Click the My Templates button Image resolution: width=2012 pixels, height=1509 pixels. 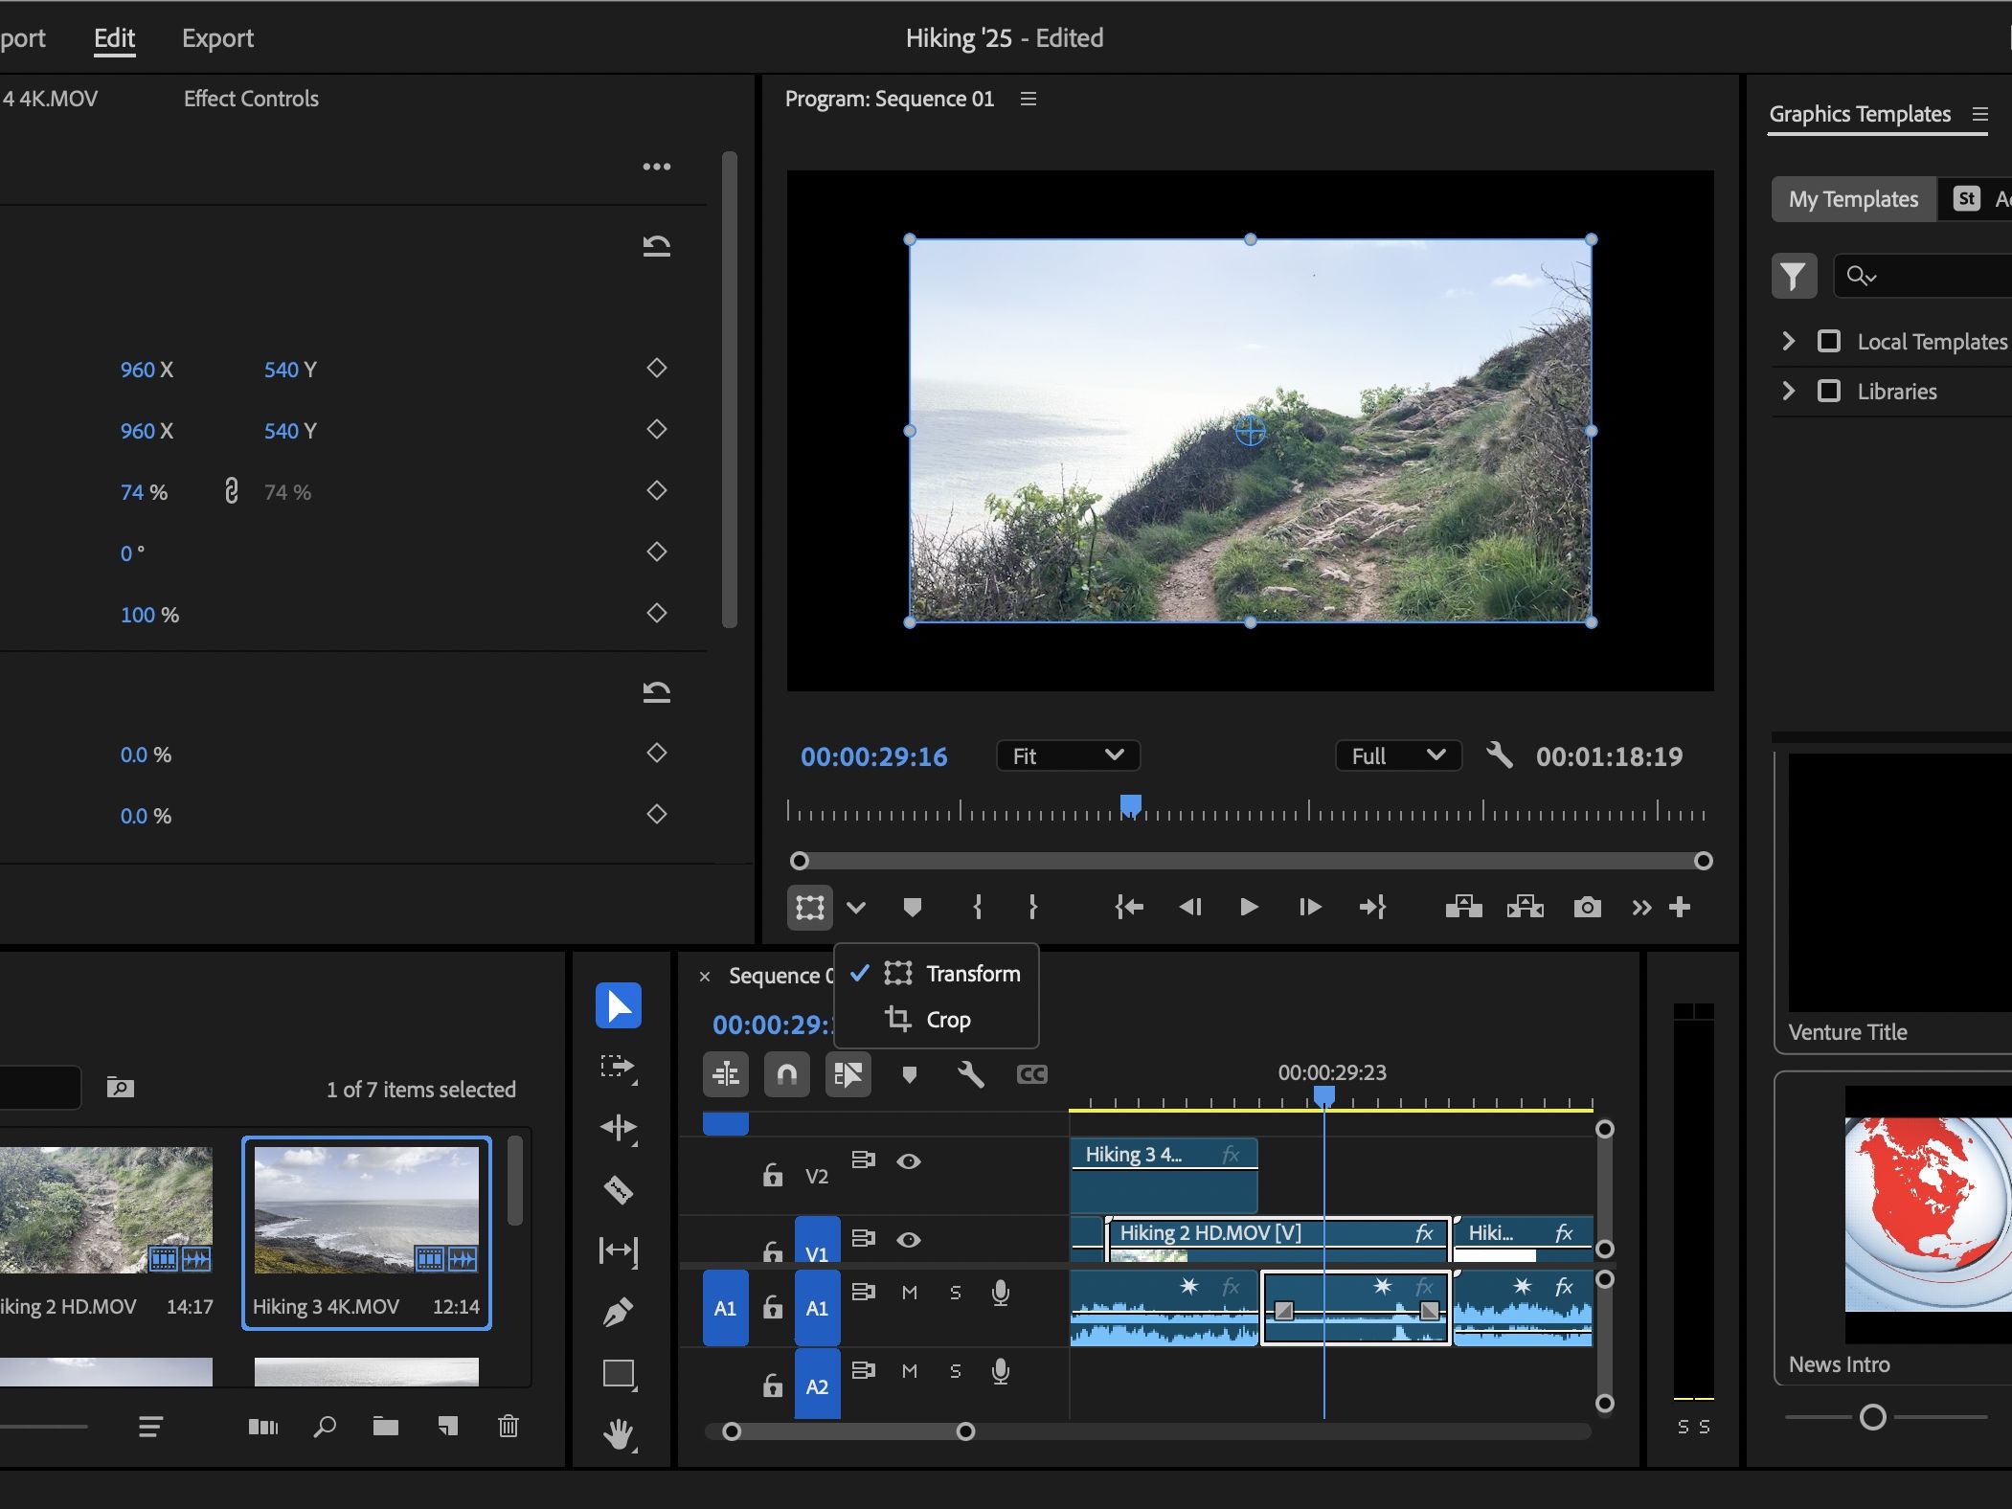1852,199
